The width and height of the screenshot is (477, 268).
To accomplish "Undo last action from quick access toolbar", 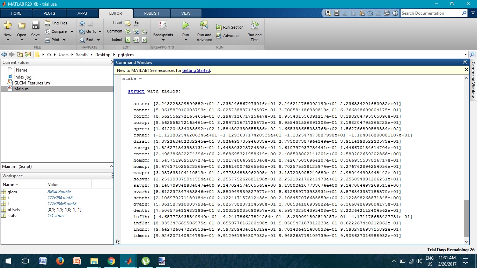I will (x=370, y=13).
